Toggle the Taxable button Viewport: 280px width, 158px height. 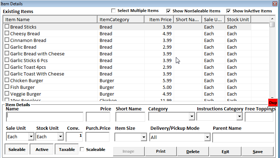tap(67, 150)
